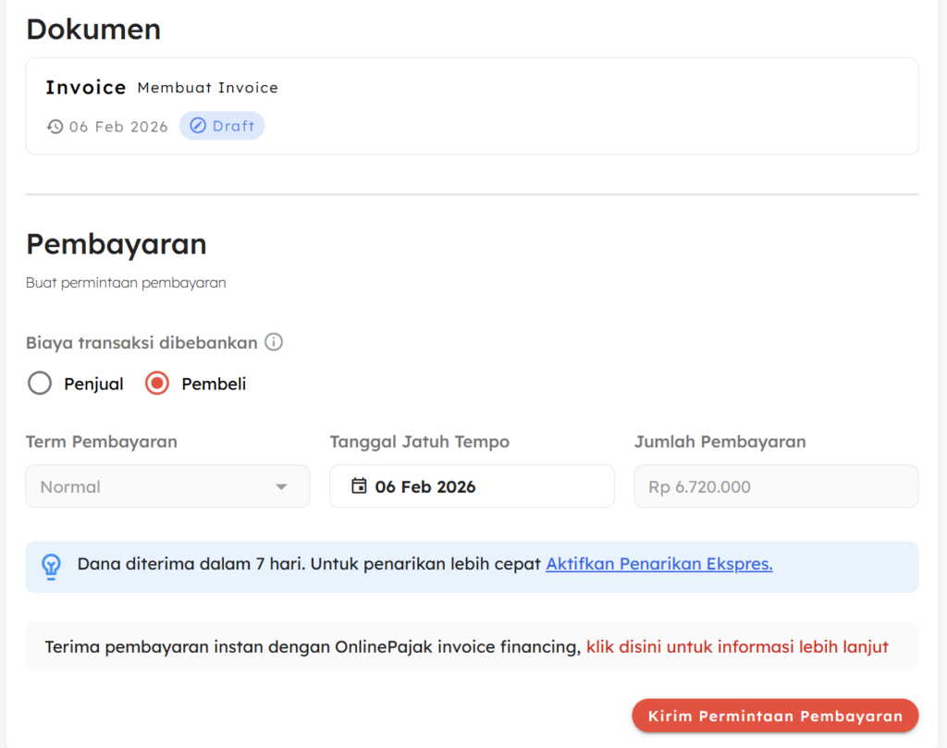947x748 pixels.
Task: Click the Invoice document title
Action: click(x=86, y=88)
